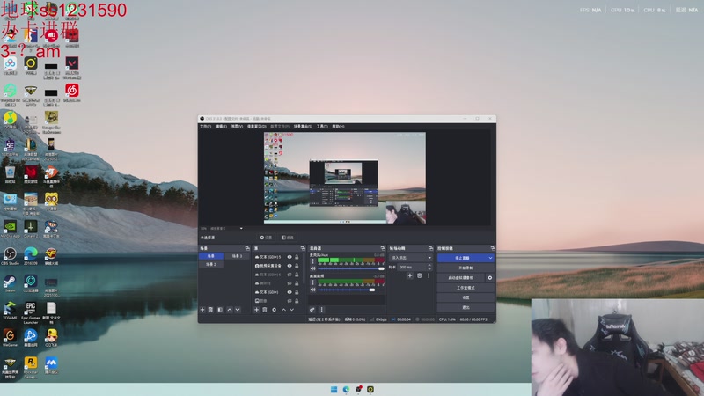
Task: Click the 退出 exit button in controls
Action: tap(466, 307)
